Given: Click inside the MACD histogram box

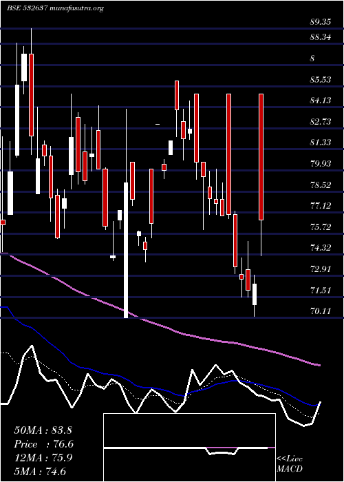Looking at the screenshot, I should (x=189, y=448).
